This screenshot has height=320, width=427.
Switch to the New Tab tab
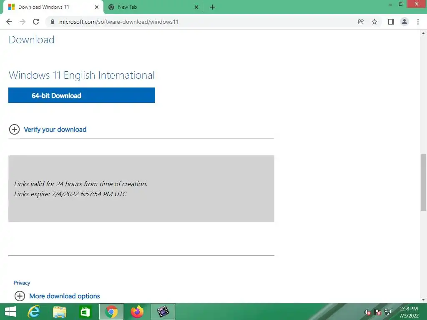(153, 7)
